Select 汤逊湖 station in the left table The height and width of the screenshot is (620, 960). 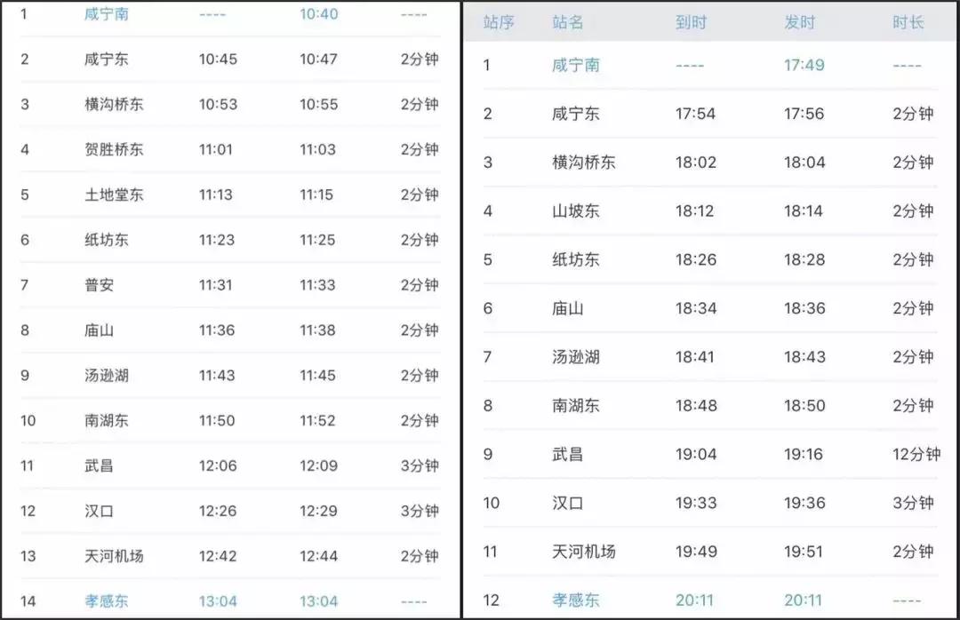tap(106, 375)
